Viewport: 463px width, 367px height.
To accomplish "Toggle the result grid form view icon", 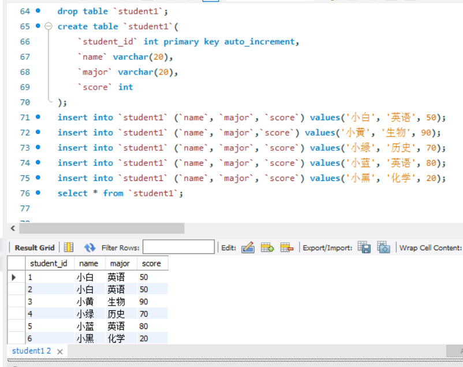I will [69, 247].
